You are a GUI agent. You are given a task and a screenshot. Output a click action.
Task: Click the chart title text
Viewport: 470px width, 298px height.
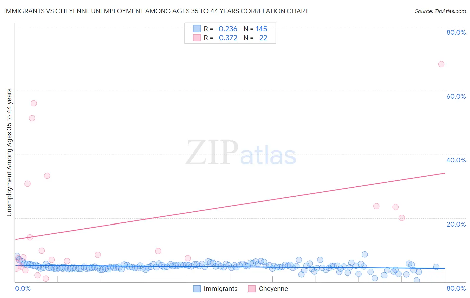coord(156,11)
